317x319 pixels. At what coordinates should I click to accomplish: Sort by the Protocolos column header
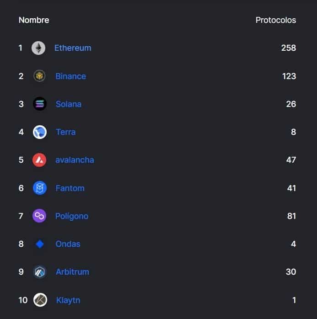[276, 20]
